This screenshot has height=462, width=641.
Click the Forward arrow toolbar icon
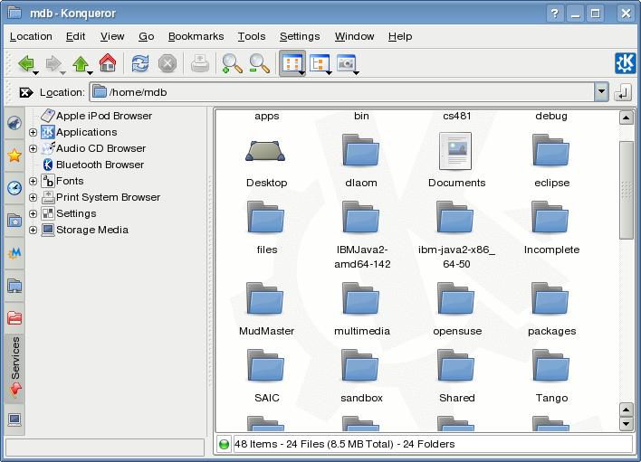click(53, 63)
